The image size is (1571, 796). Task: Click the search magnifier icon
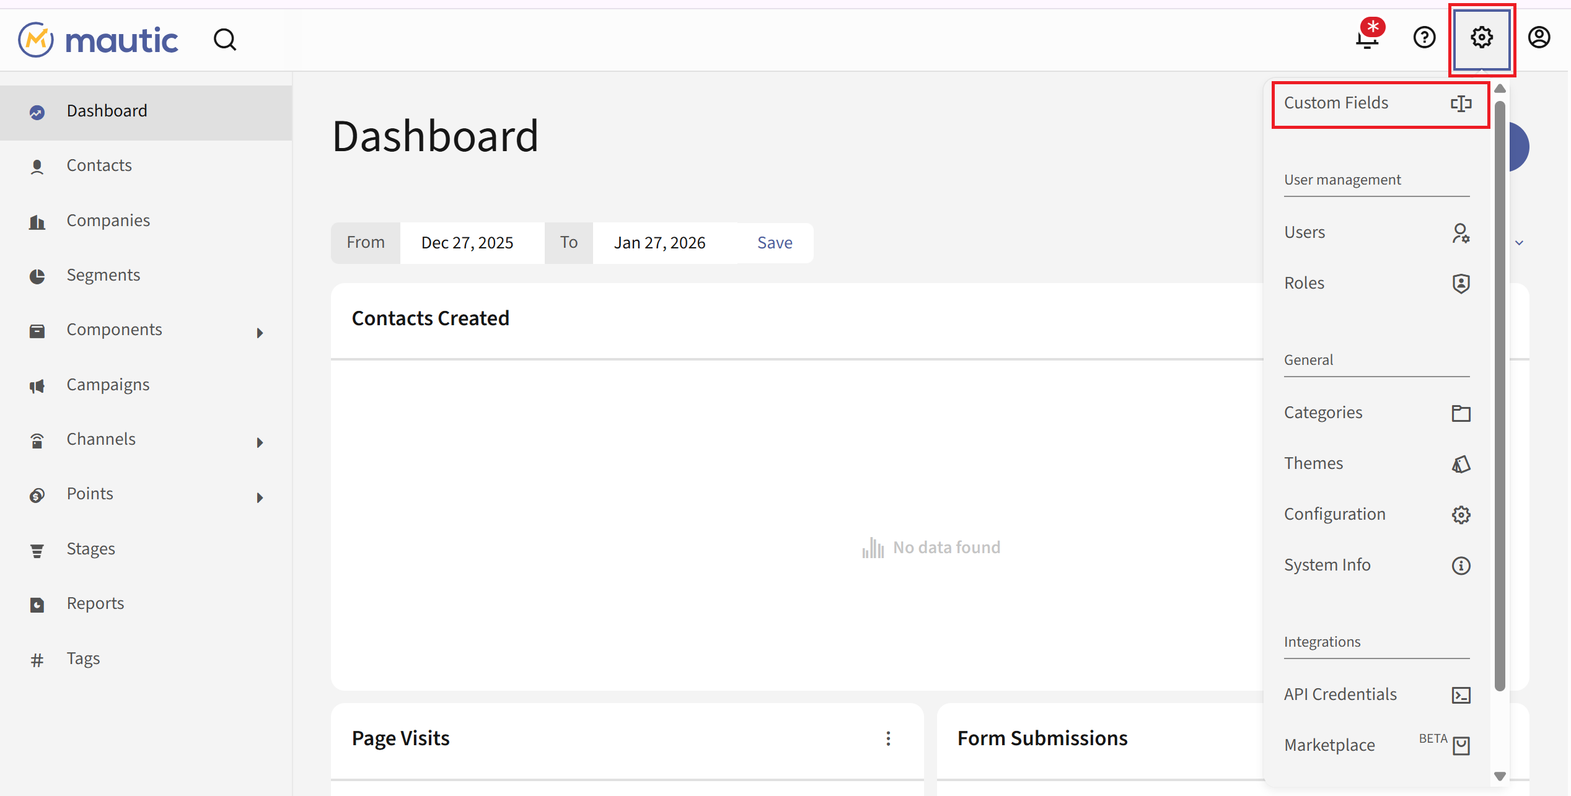[x=224, y=40]
